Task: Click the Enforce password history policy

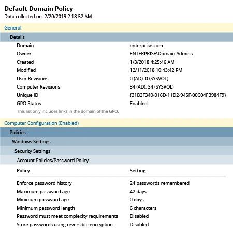Action: coord(44,183)
